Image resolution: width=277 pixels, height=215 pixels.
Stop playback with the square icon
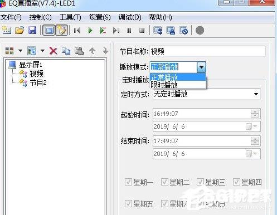coord(142,30)
